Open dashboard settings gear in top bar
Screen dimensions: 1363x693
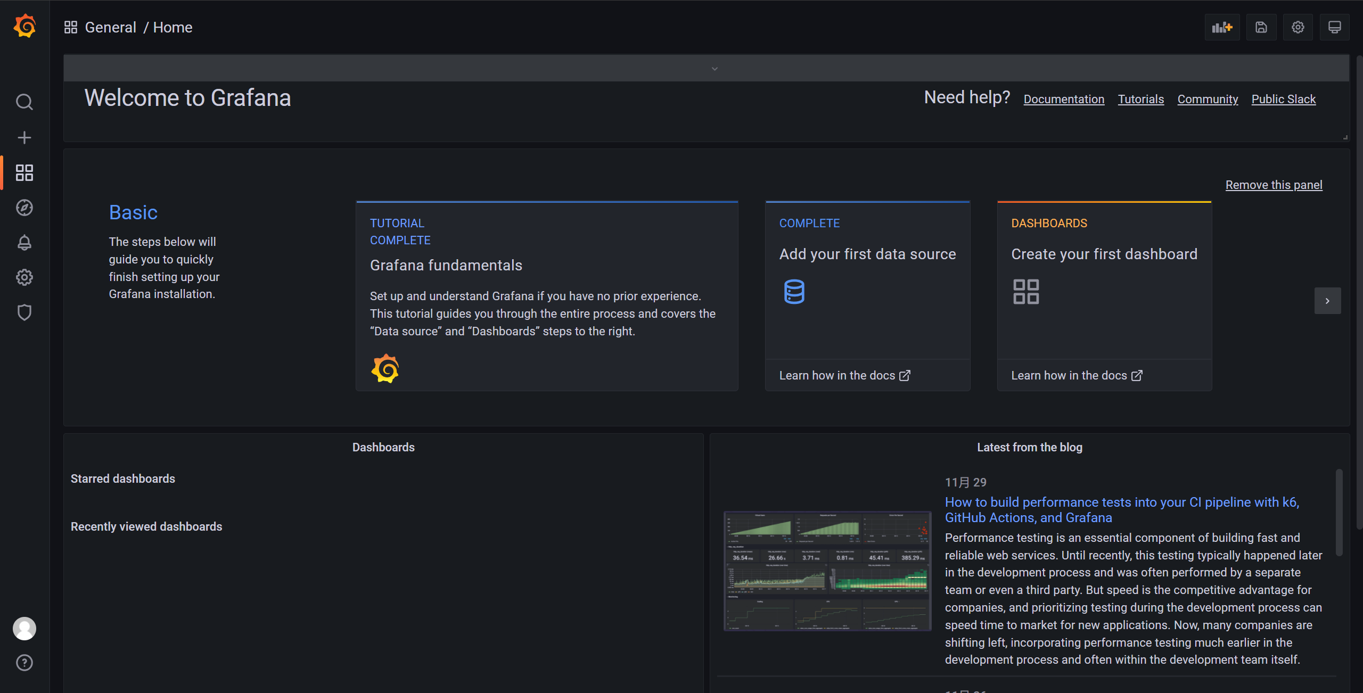click(x=1298, y=27)
